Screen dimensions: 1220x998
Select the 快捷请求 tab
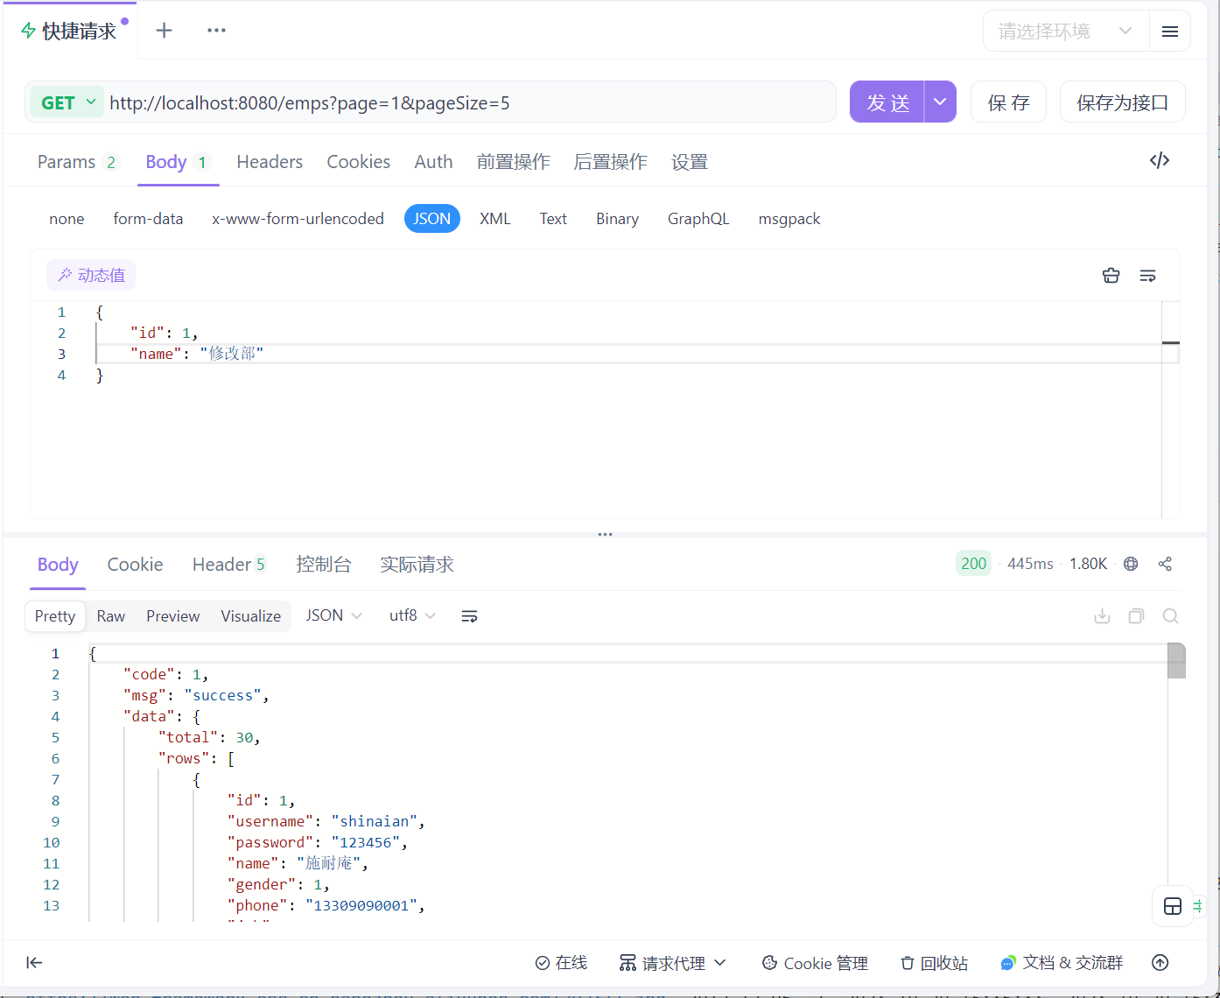point(70,32)
